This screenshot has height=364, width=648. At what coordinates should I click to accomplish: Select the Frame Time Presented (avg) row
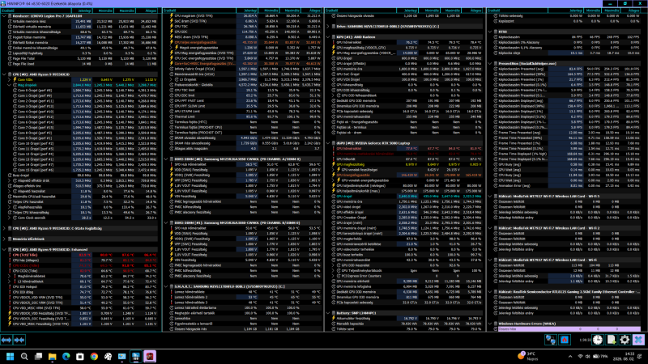tap(566, 133)
